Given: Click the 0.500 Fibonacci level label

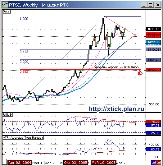Looking at the screenshot, I should [24, 62].
